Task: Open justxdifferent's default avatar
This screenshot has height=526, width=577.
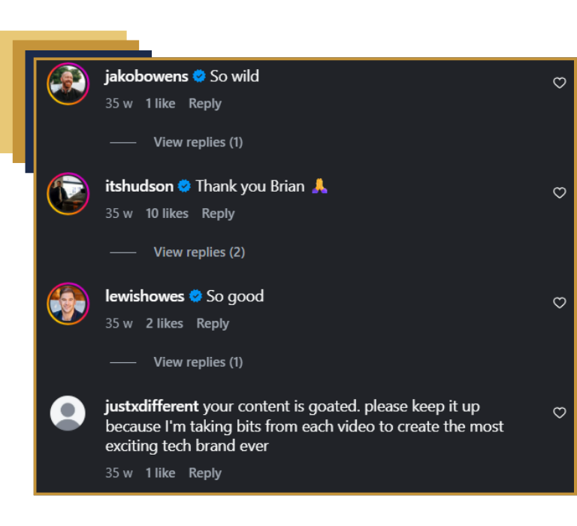Action: click(x=68, y=413)
